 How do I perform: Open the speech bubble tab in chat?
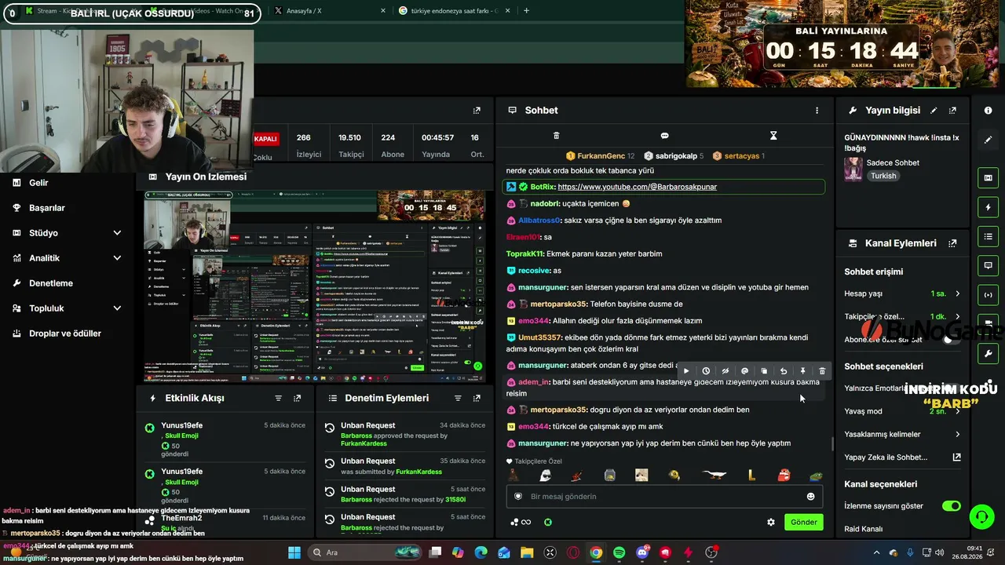point(664,136)
